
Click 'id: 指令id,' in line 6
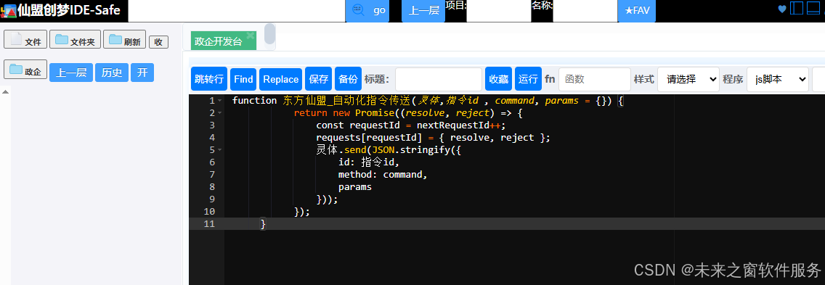point(370,162)
